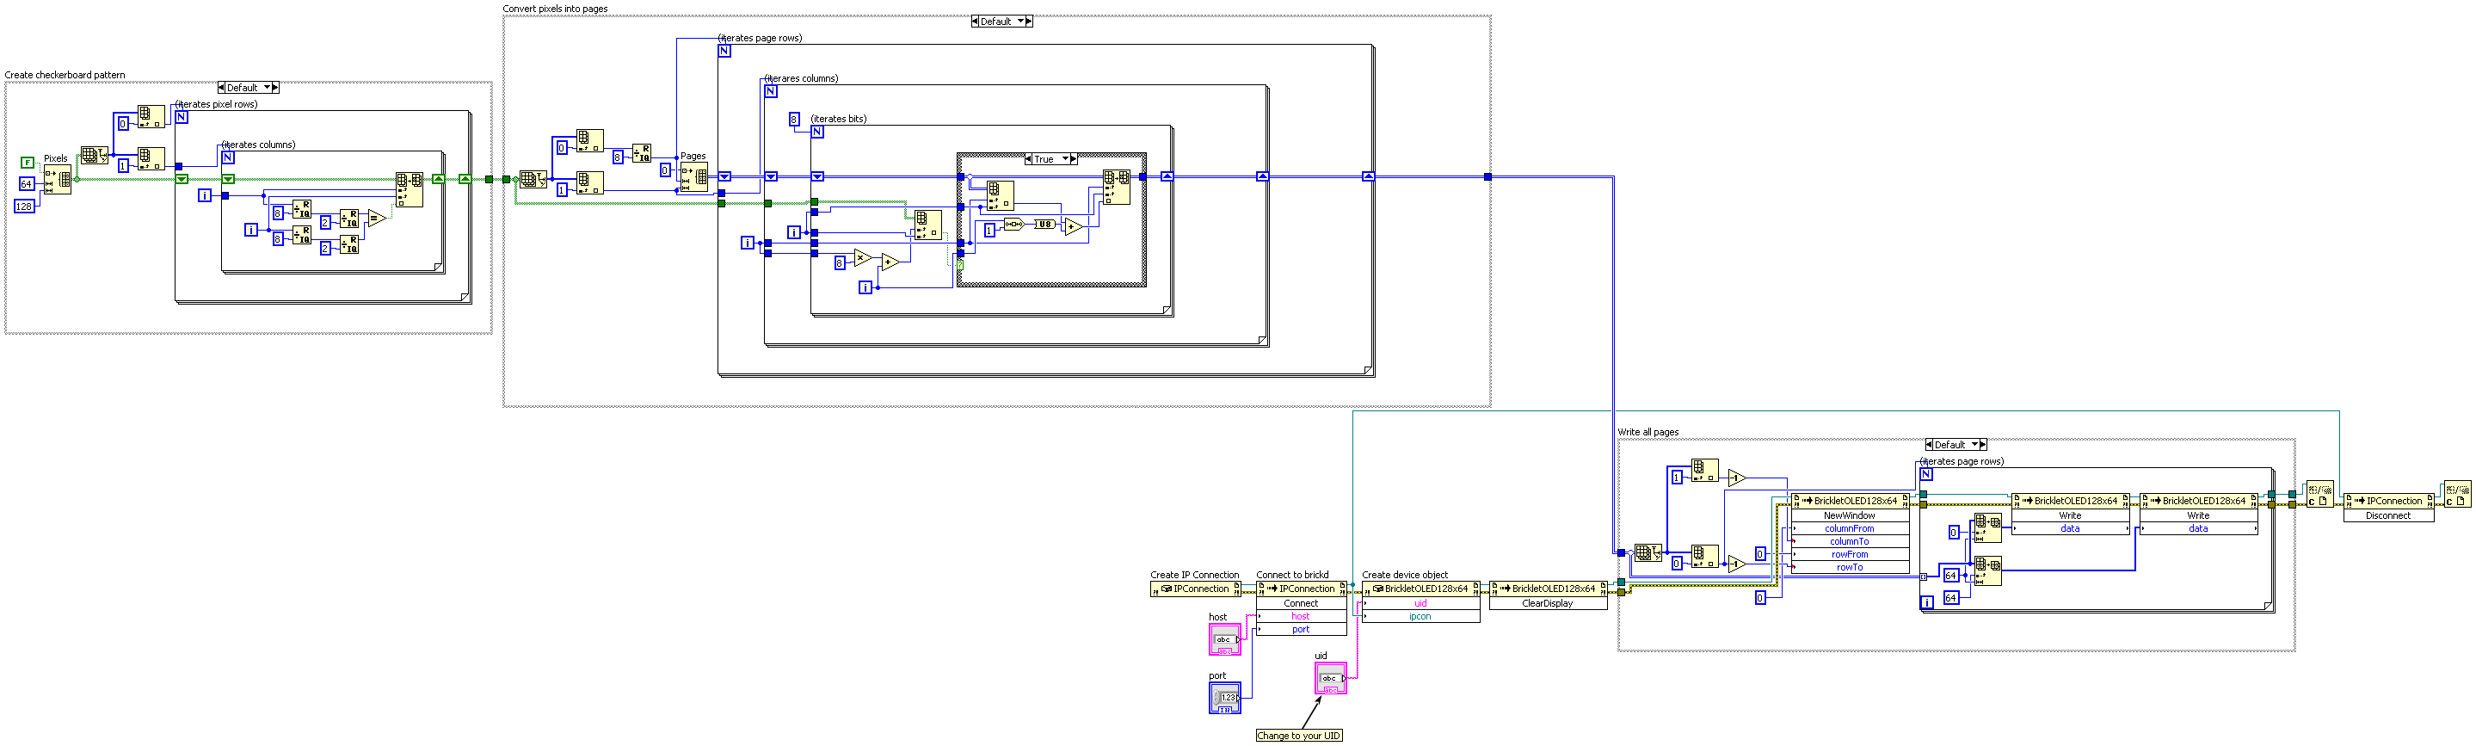The image size is (2476, 746).
Task: Click the 128 numeric constant
Action: click(24, 207)
